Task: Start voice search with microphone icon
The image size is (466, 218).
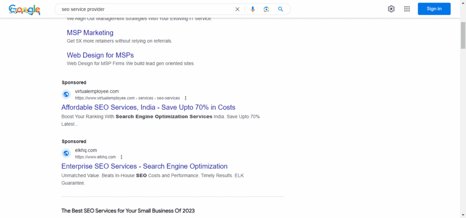Action: click(253, 9)
